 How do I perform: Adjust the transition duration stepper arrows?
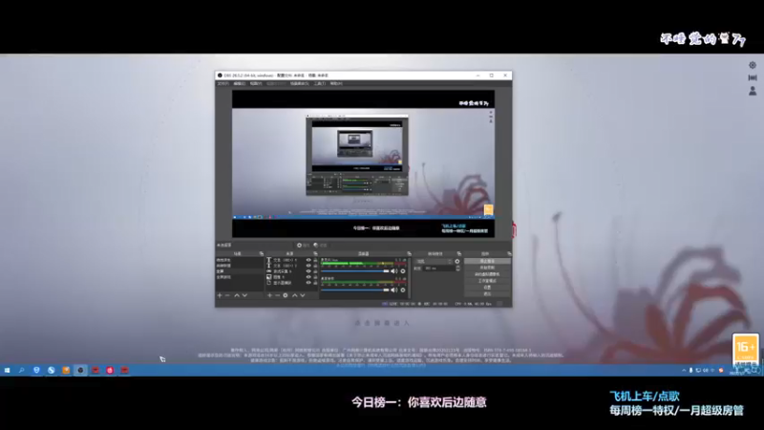click(457, 269)
